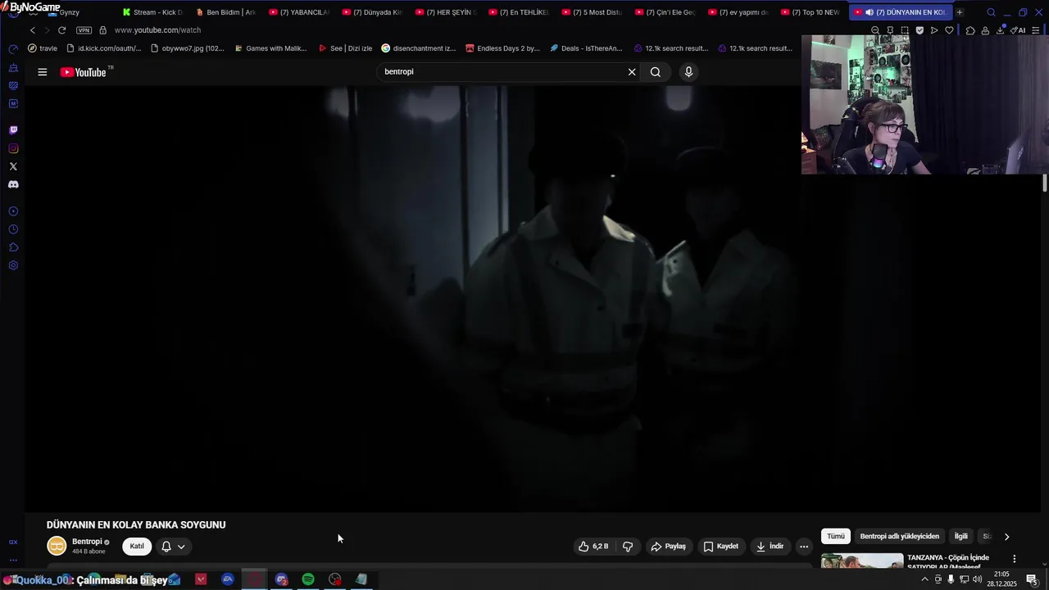Select the Bentropi adlı yükleyiciden chip
This screenshot has height=590, width=1049.
click(x=899, y=537)
